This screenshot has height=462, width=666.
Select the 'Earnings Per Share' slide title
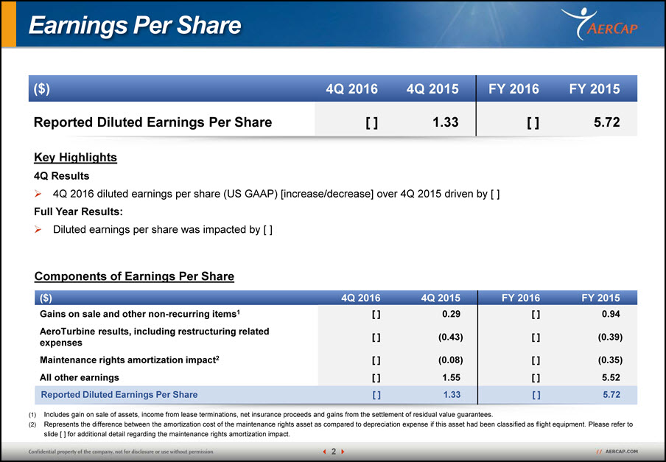click(135, 25)
